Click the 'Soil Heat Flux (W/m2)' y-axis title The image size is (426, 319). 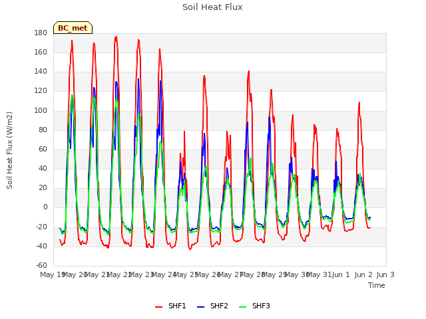tap(9, 150)
